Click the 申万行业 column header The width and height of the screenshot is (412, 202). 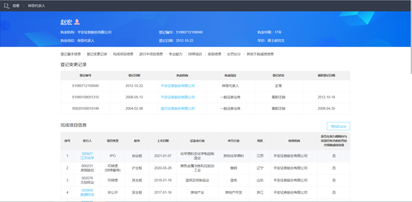(x=233, y=141)
